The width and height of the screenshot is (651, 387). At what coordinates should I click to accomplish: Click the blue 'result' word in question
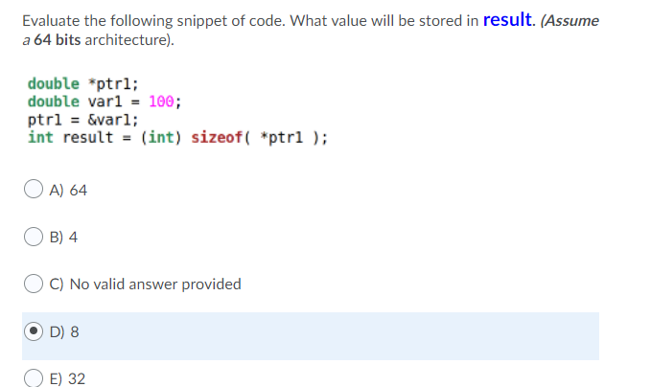pyautogui.click(x=507, y=19)
